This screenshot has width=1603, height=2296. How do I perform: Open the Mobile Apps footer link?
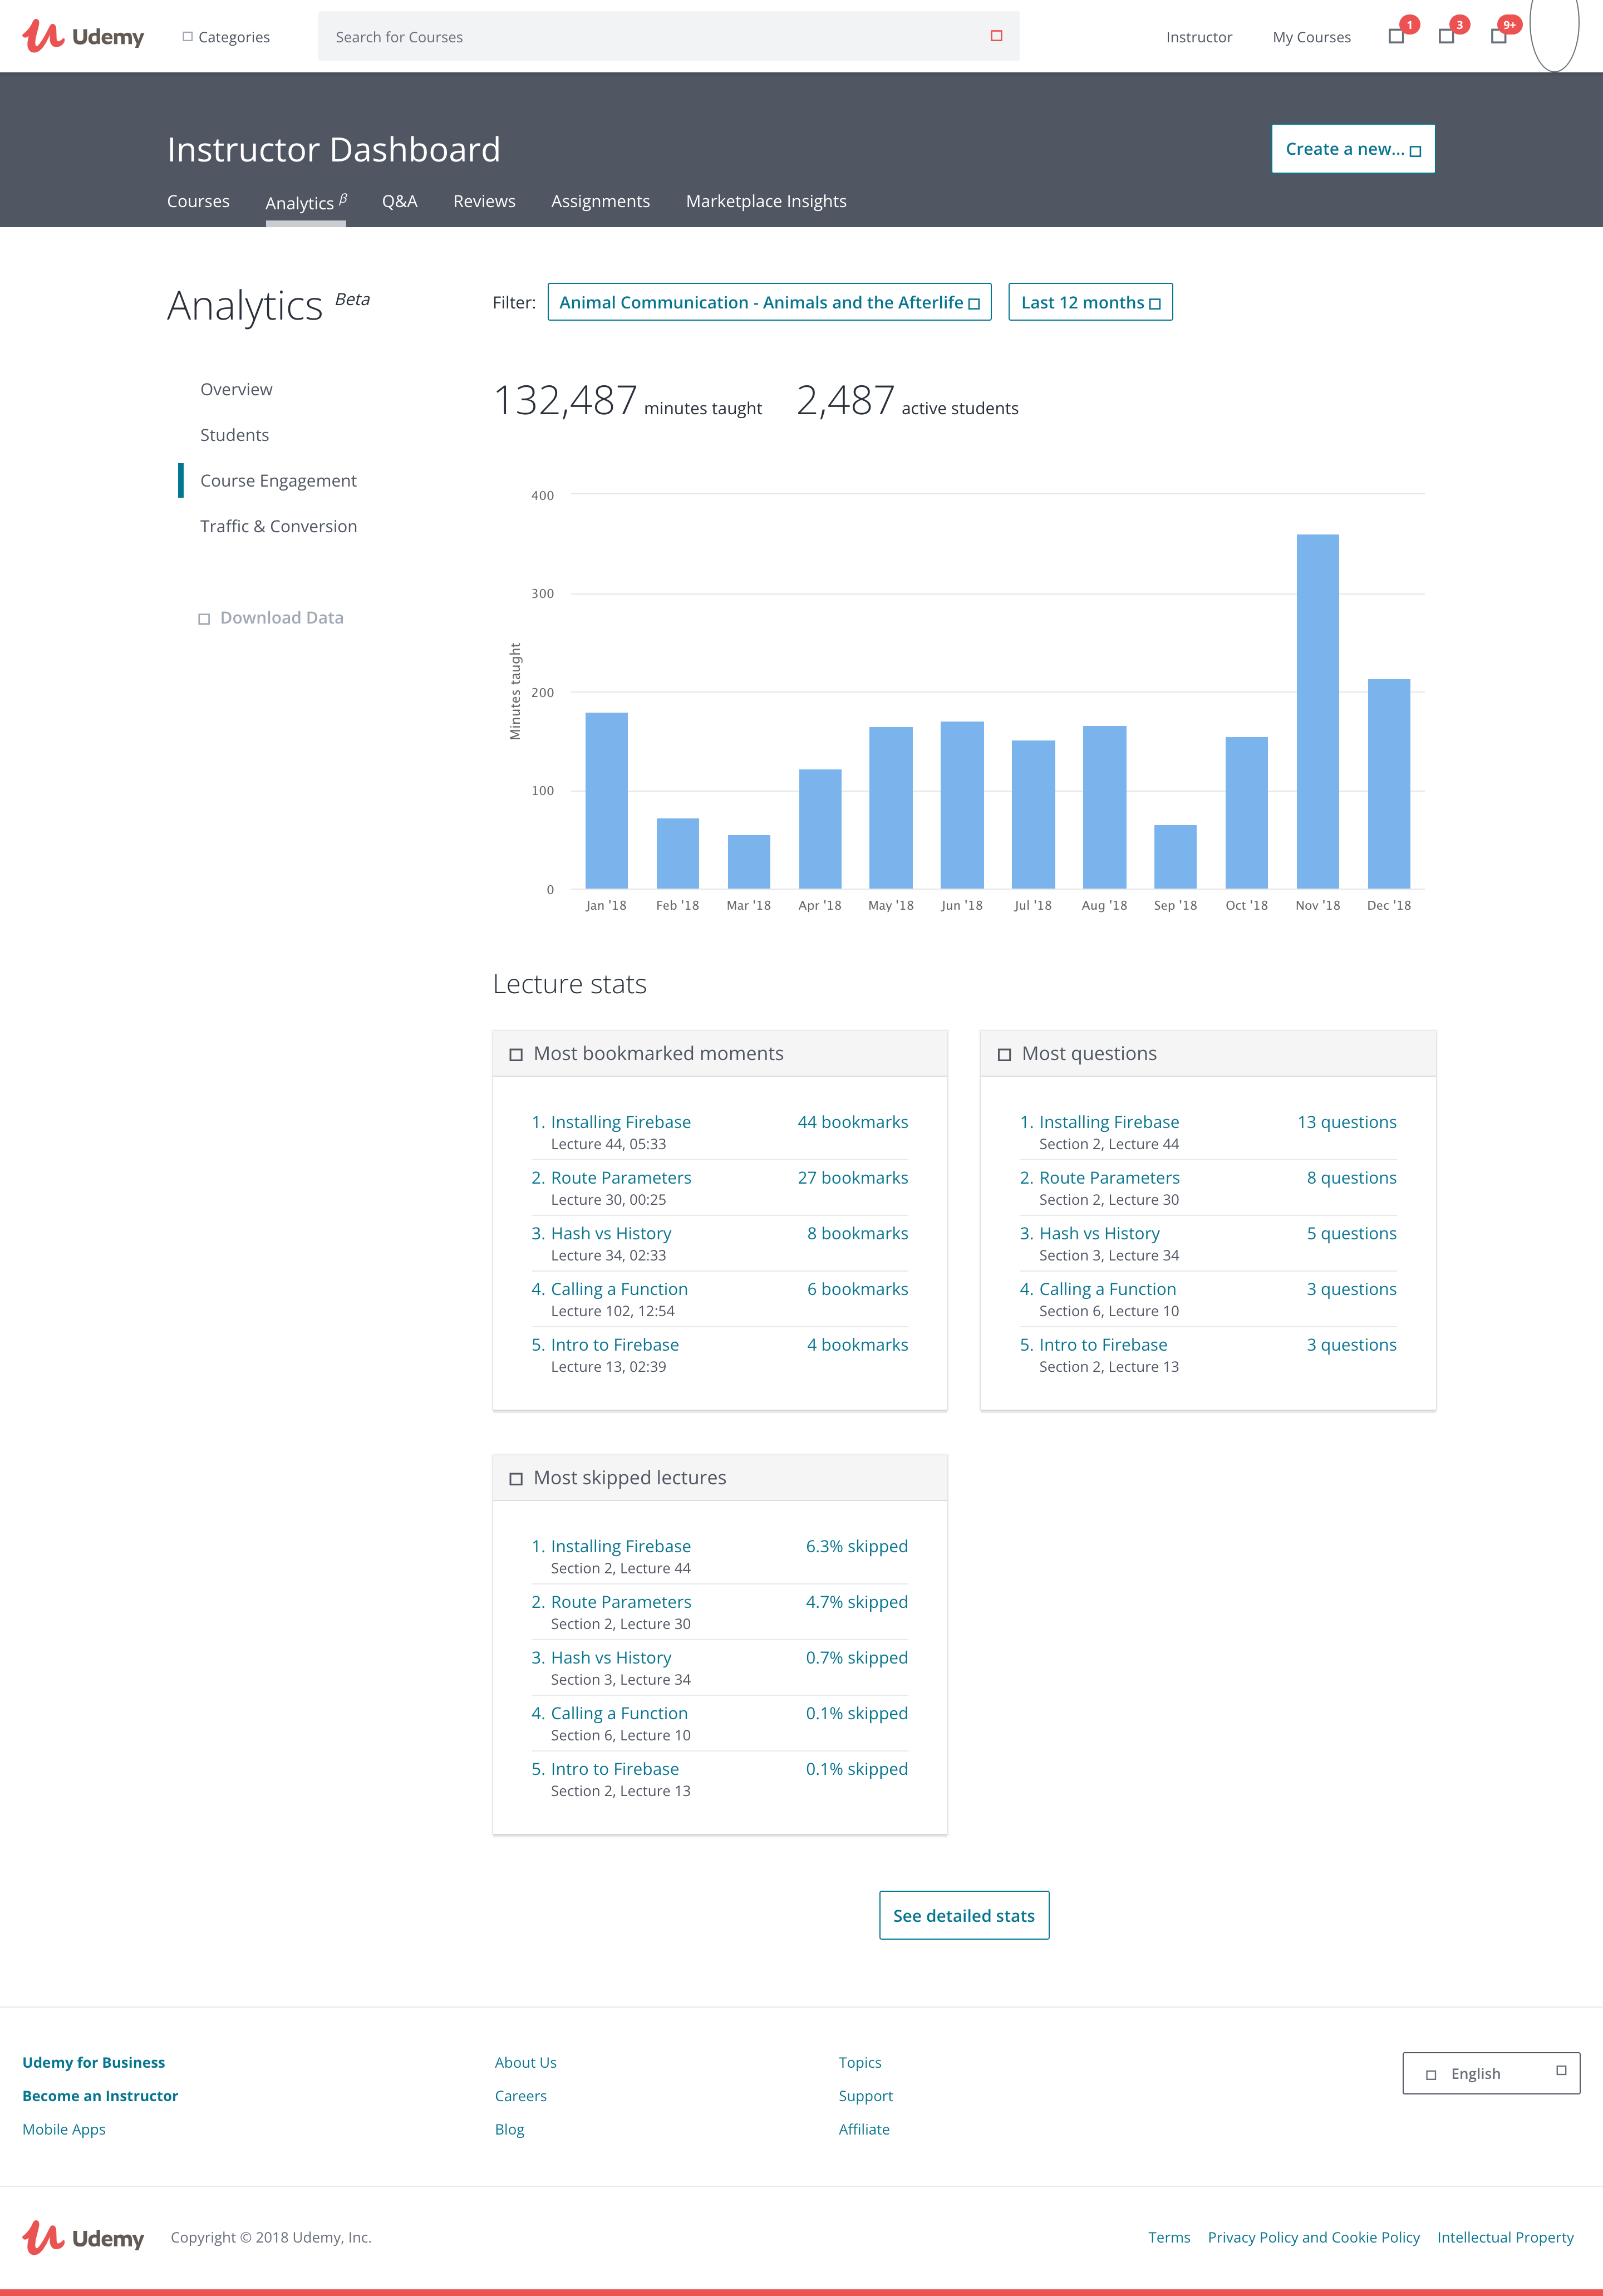click(64, 2129)
